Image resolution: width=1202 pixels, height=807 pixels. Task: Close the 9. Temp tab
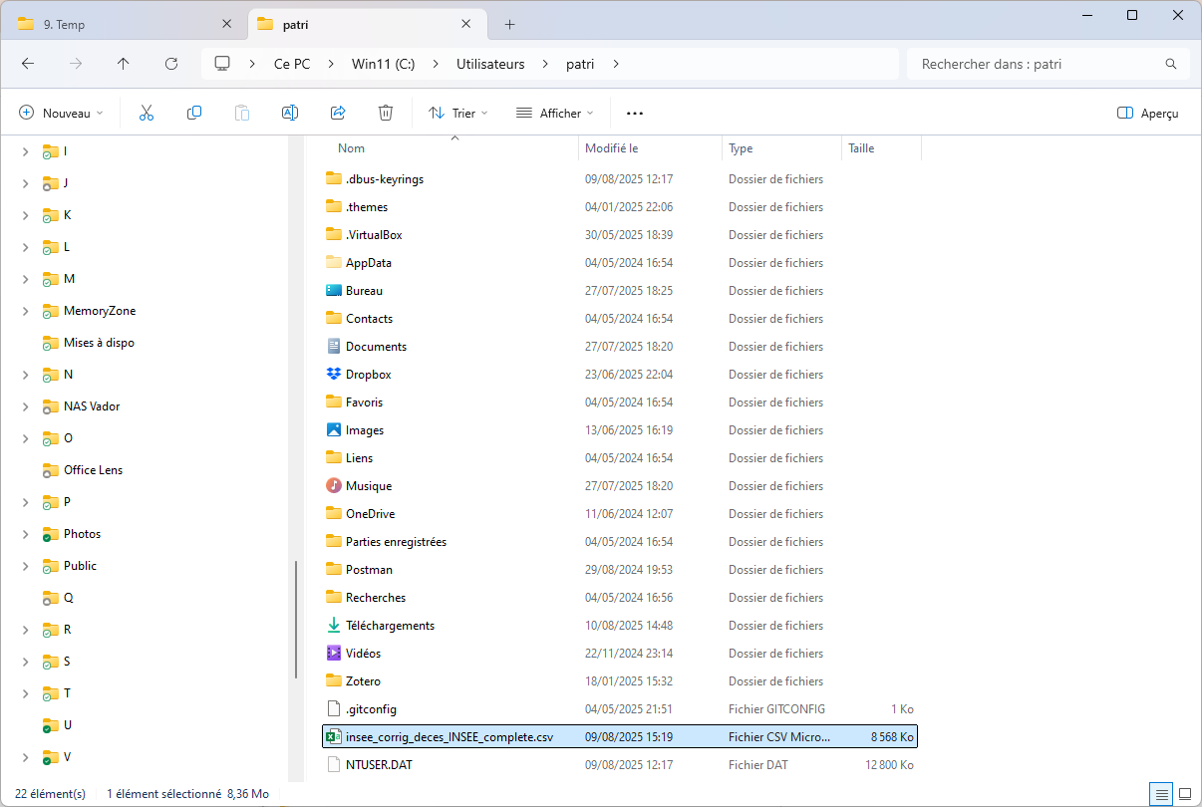point(227,24)
